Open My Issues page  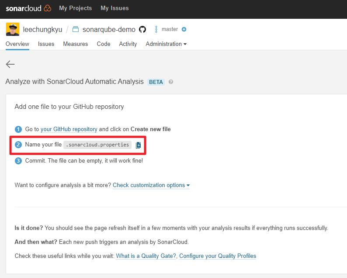[115, 8]
